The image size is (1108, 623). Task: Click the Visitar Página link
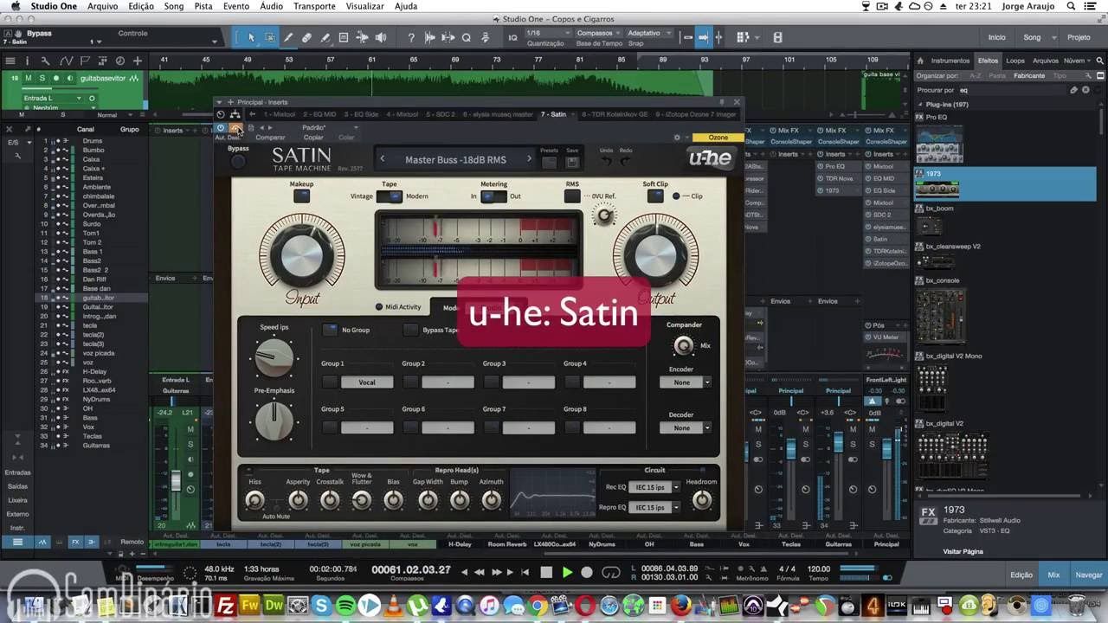[963, 551]
